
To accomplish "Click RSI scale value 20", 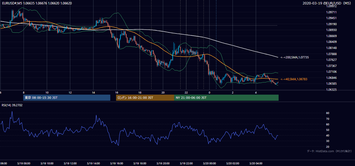I will point(328,147).
